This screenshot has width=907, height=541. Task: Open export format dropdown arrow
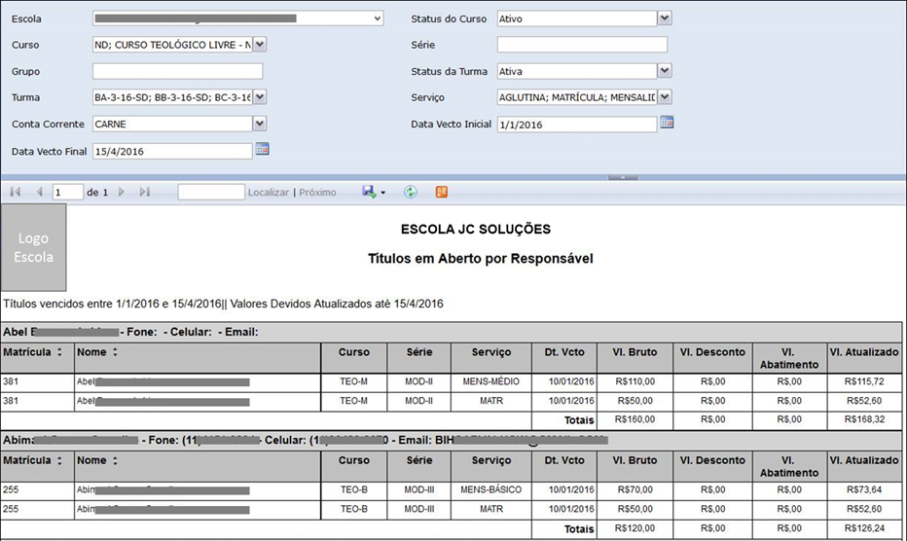[382, 193]
